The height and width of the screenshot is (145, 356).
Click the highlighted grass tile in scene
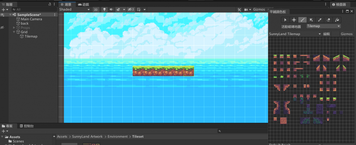(189, 71)
